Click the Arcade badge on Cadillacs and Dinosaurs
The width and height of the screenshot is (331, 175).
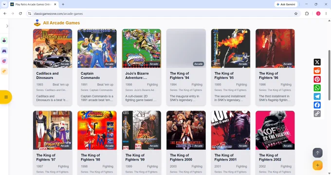point(65,64)
